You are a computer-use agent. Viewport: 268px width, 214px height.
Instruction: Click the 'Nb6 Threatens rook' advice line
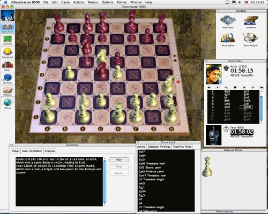152,164
